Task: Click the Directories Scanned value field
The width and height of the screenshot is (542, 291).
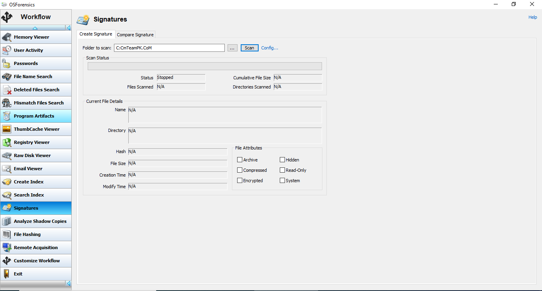Action: [x=298, y=87]
